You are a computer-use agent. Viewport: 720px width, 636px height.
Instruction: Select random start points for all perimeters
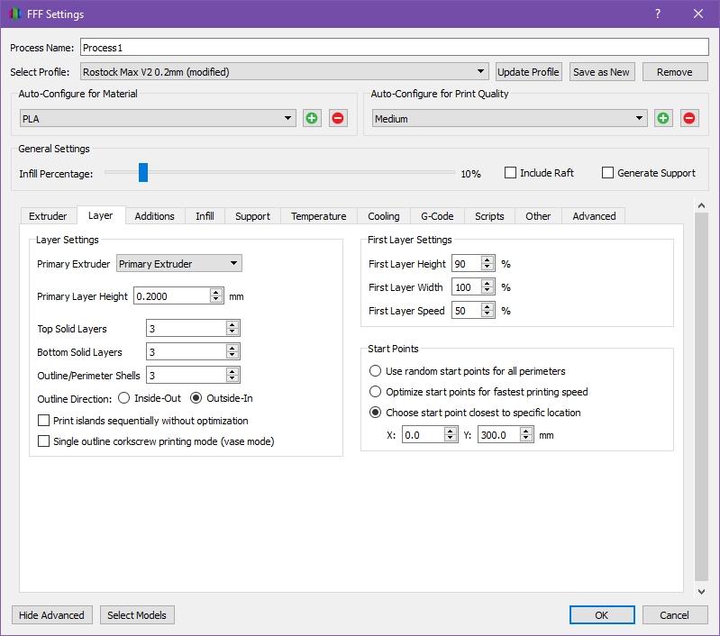pyautogui.click(x=376, y=371)
